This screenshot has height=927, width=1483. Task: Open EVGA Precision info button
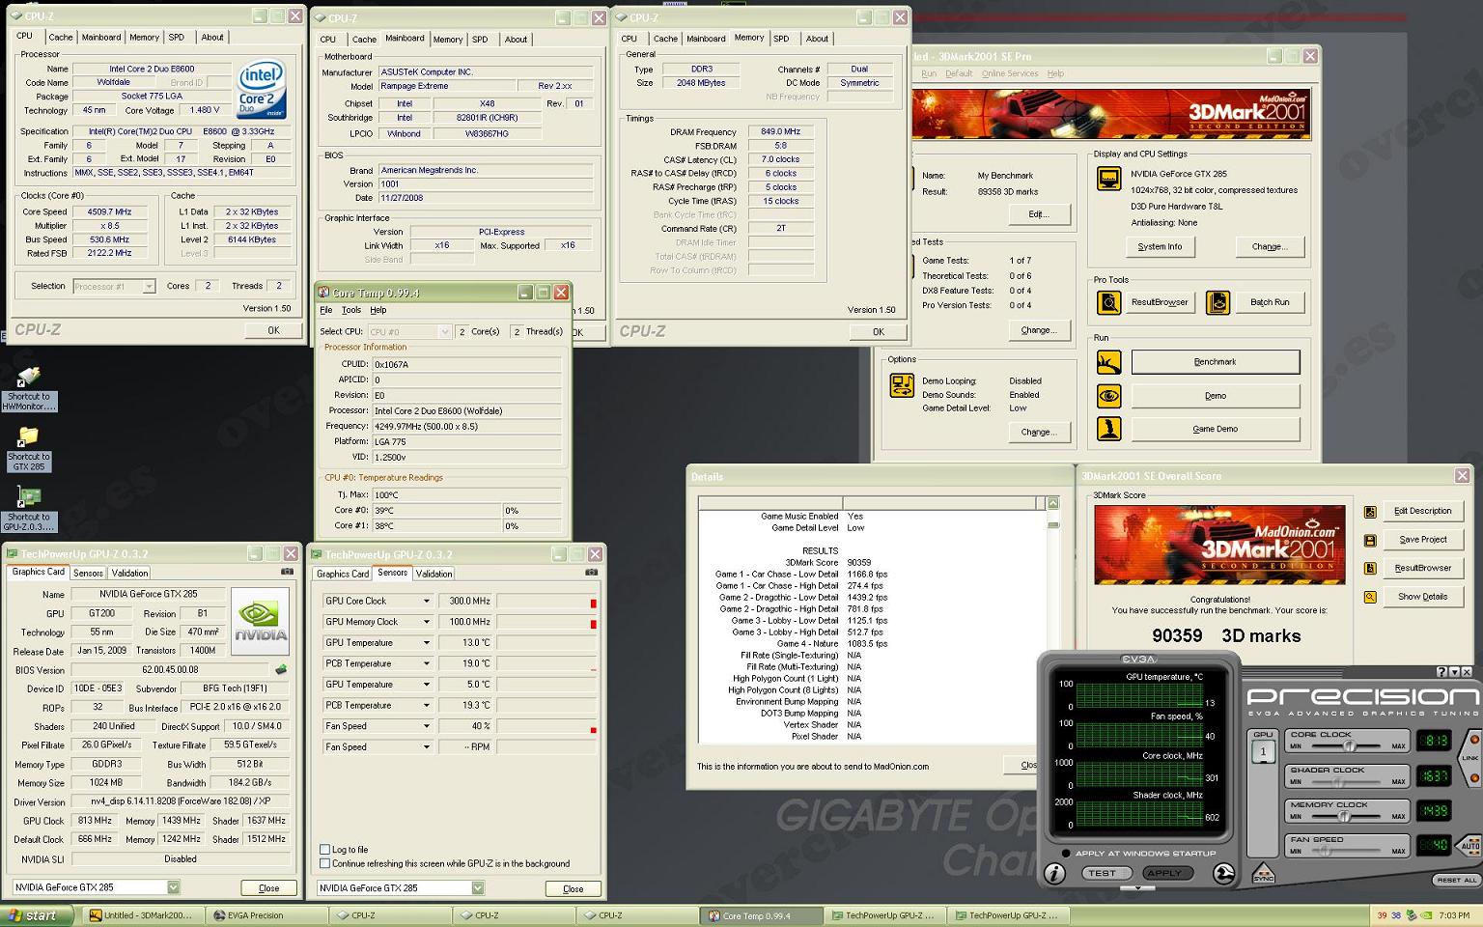coord(1055,873)
